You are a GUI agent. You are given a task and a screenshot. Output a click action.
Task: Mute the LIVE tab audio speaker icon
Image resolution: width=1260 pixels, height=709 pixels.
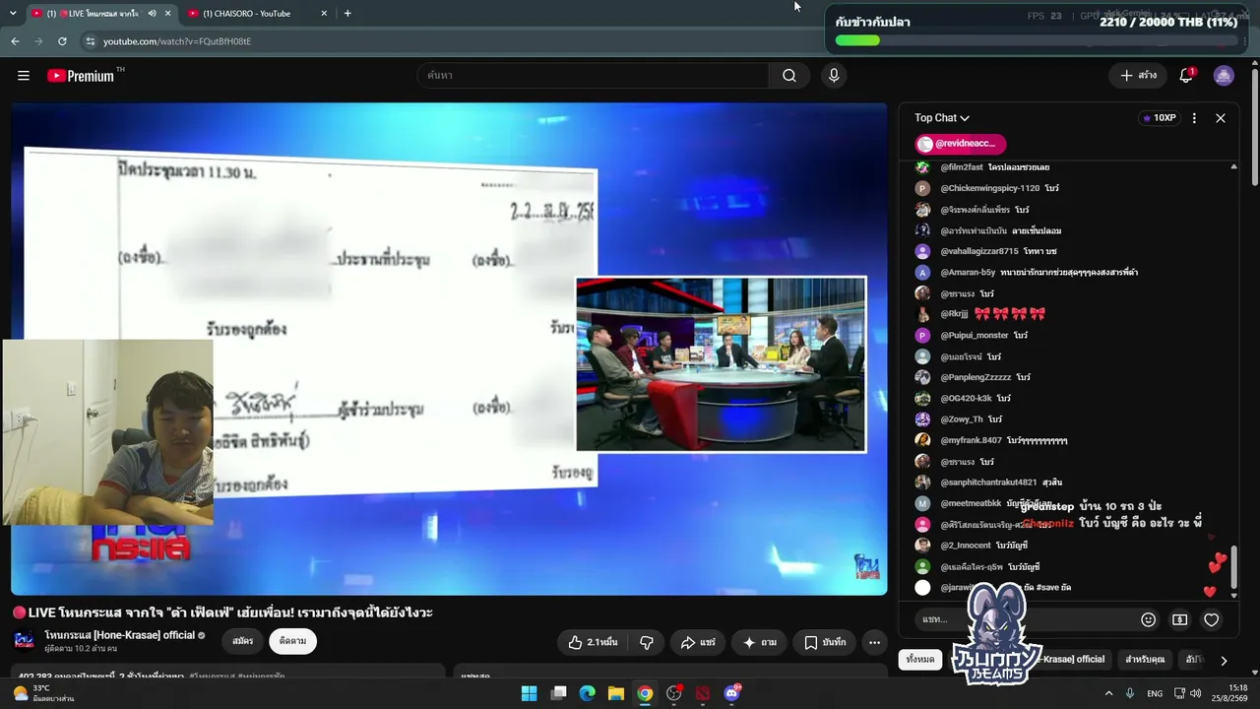pyautogui.click(x=152, y=14)
